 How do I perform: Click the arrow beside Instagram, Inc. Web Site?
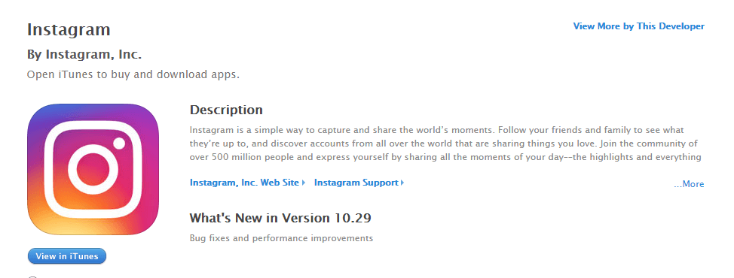coord(304,183)
